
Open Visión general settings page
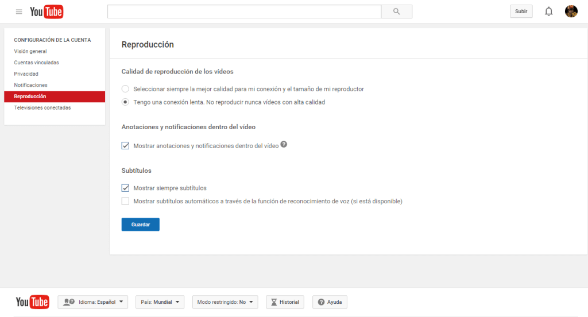coord(30,51)
